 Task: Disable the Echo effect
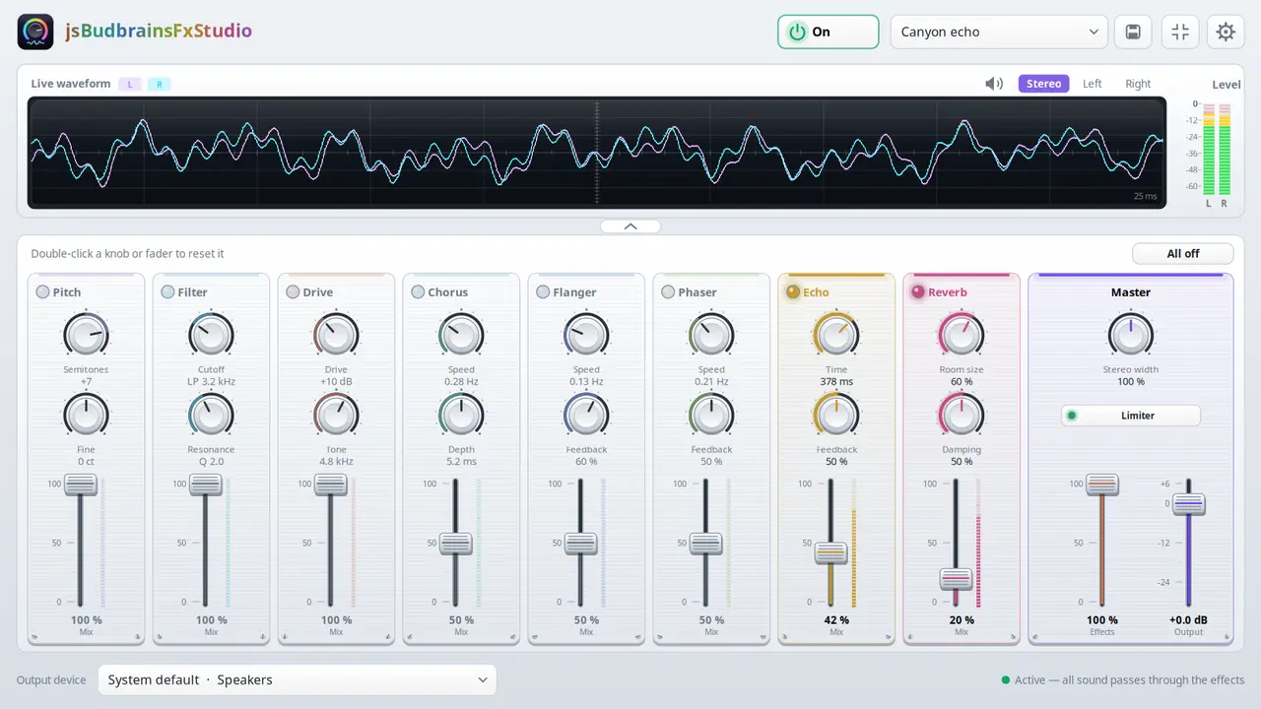(x=793, y=291)
